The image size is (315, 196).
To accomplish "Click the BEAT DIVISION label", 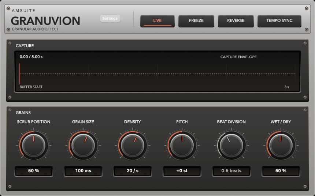I will [x=231, y=122].
